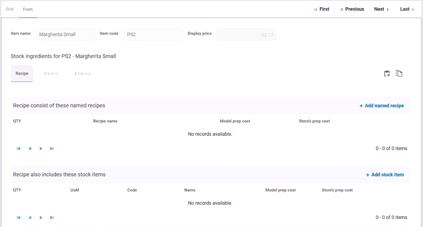Go to previous page of stock items

click(x=30, y=218)
